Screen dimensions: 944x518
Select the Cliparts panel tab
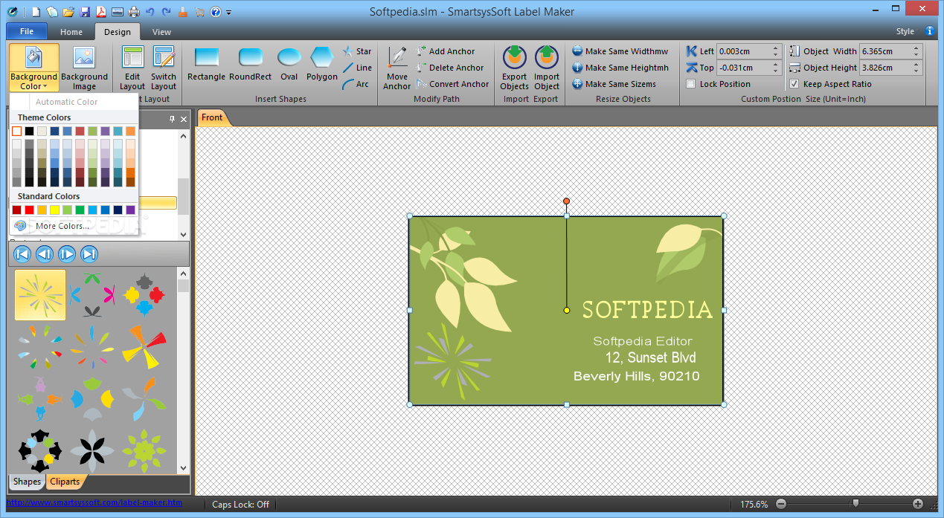pos(65,482)
